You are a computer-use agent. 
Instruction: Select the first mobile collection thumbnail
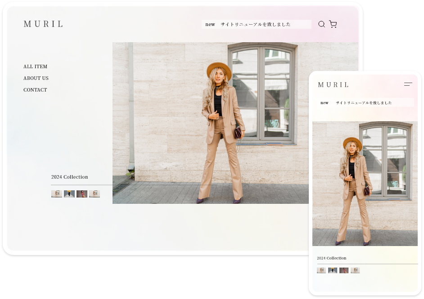321,270
